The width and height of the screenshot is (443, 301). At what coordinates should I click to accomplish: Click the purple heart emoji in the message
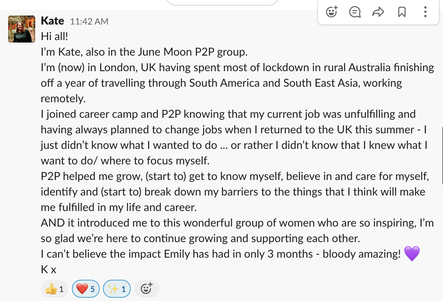click(412, 254)
